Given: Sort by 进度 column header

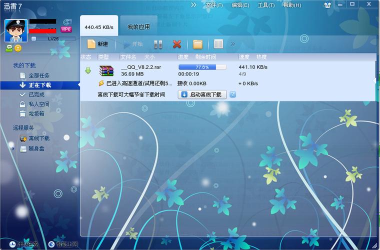Looking at the screenshot, I should click(183, 57).
